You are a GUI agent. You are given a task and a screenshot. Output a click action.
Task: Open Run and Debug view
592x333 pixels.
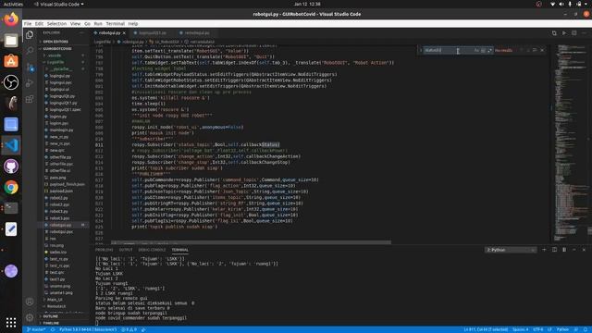(x=30, y=83)
